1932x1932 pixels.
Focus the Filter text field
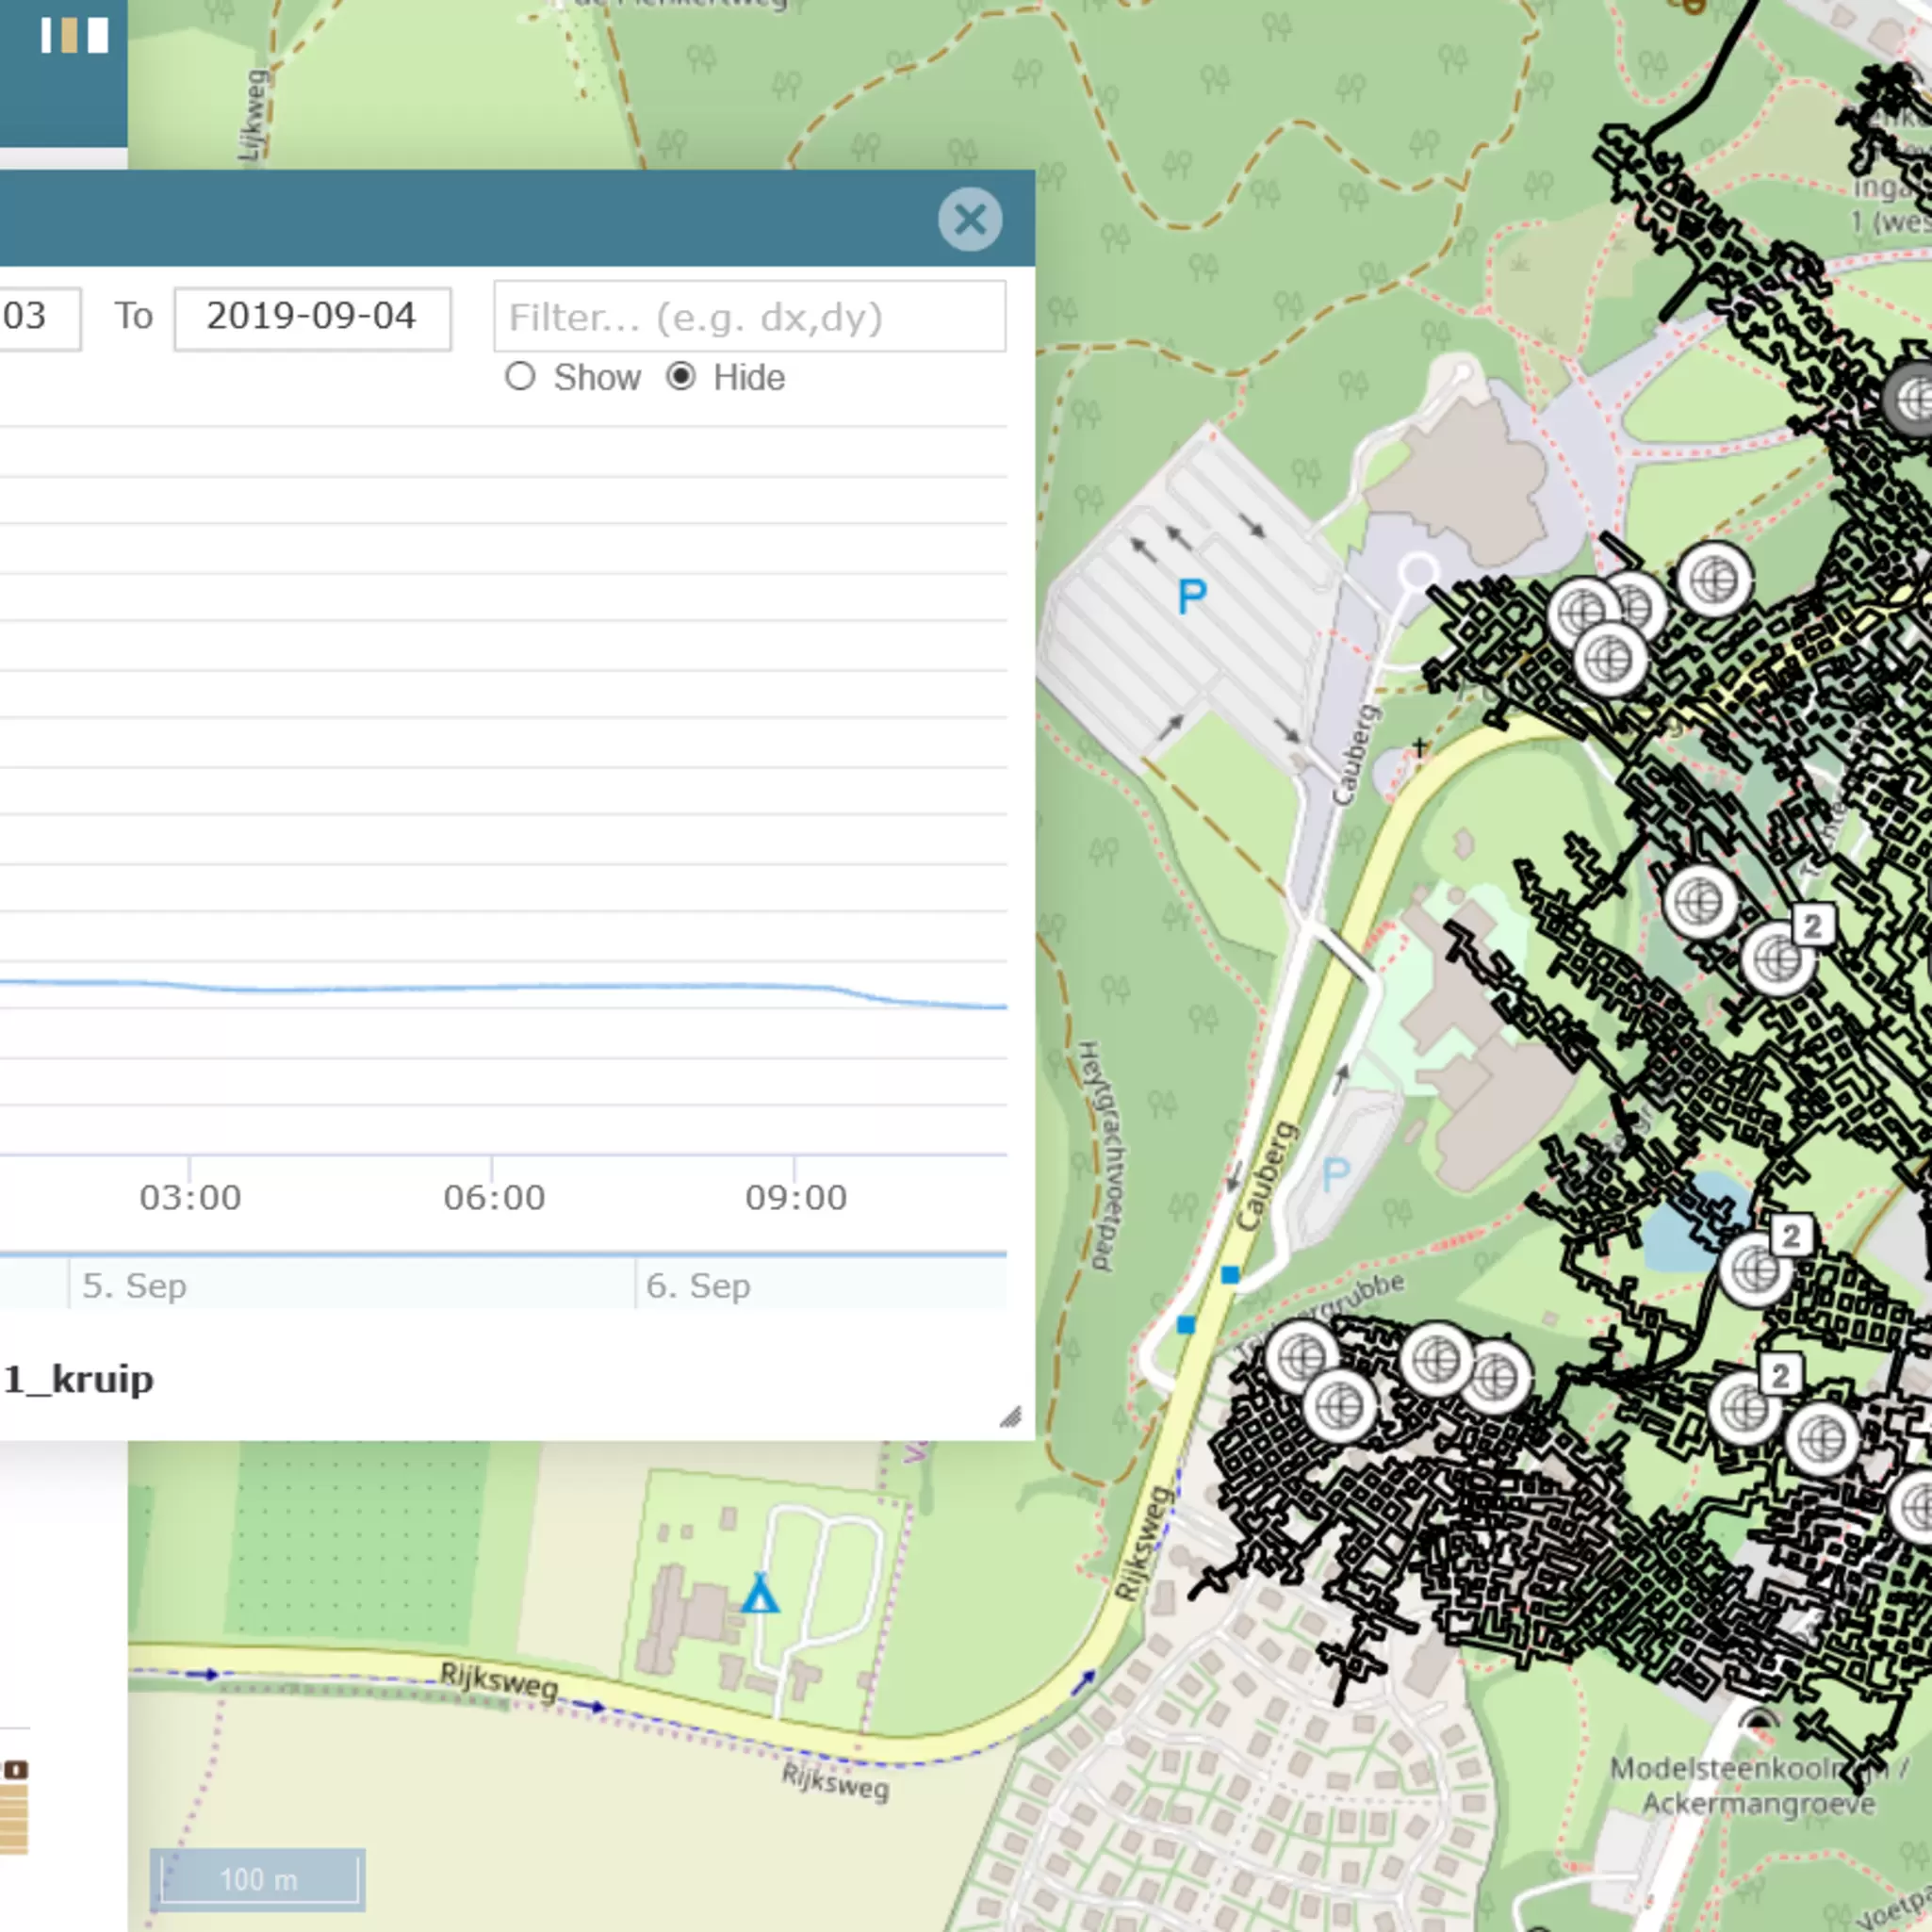[750, 317]
